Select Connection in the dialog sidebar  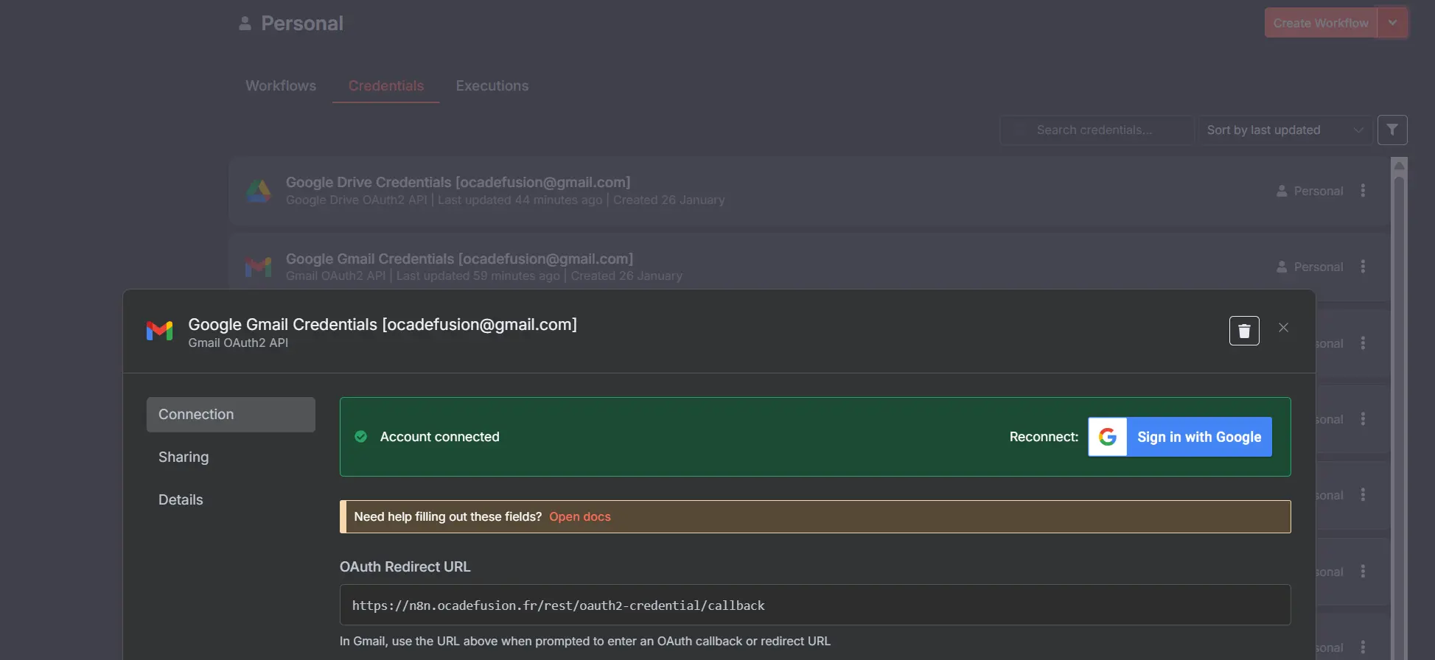[231, 415]
